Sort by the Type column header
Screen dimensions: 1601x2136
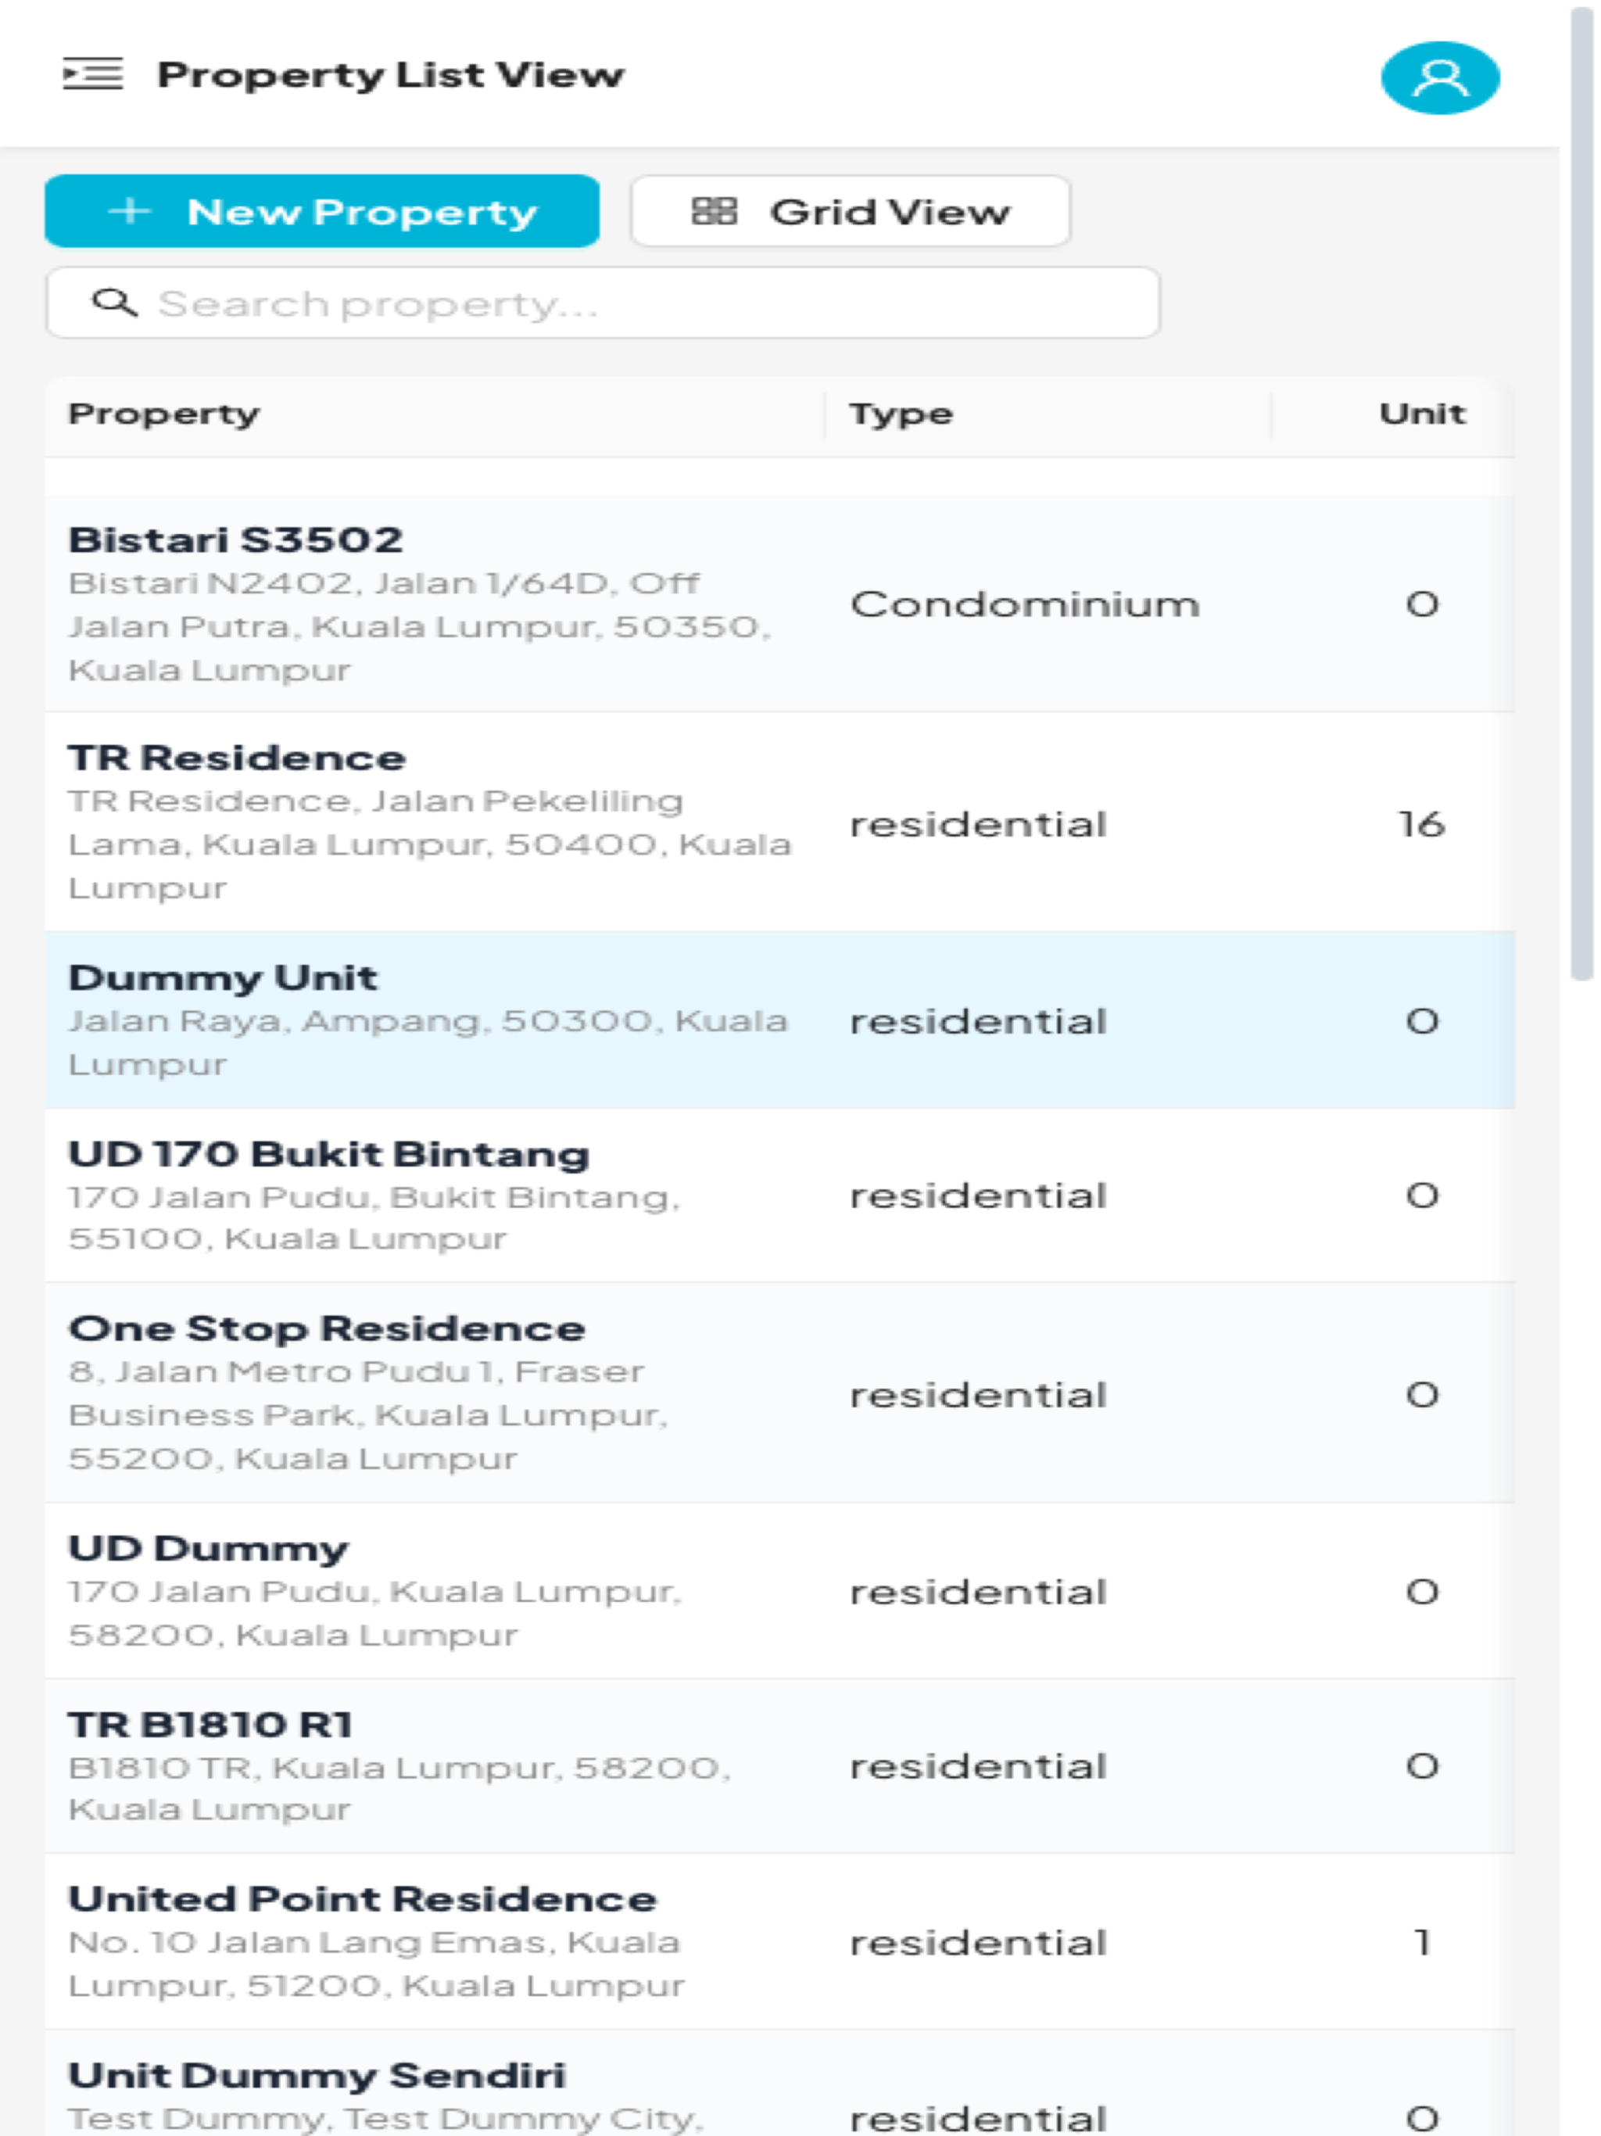[x=900, y=414]
